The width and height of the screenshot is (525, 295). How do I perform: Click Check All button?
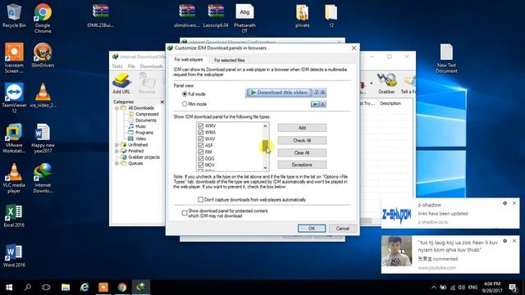[x=302, y=140]
